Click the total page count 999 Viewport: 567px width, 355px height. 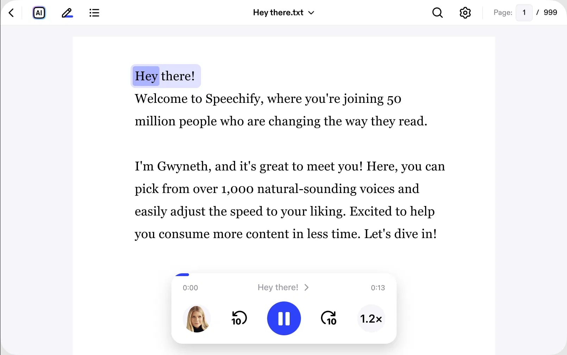point(550,13)
